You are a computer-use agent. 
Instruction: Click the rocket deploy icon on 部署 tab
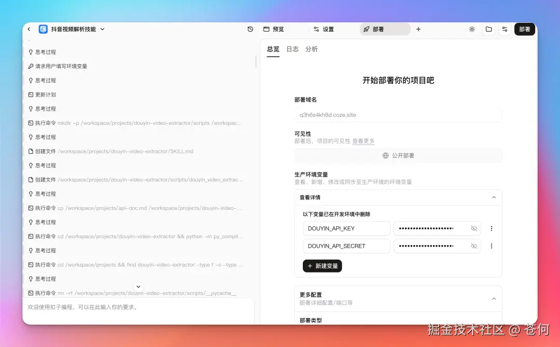(x=366, y=30)
